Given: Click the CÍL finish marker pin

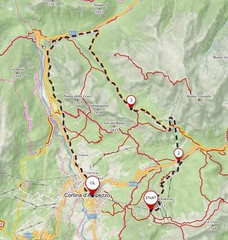Looking at the screenshot, I should pos(93,186).
